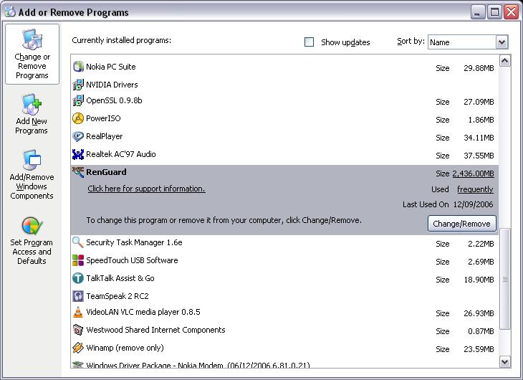This screenshot has width=523, height=380.
Task: Open Set Program Access and Defaults
Action: tap(32, 241)
